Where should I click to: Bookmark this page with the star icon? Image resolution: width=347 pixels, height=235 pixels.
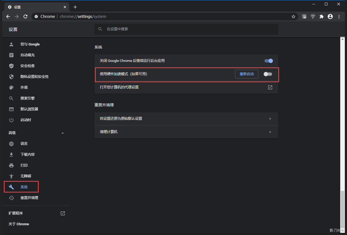coord(293,16)
